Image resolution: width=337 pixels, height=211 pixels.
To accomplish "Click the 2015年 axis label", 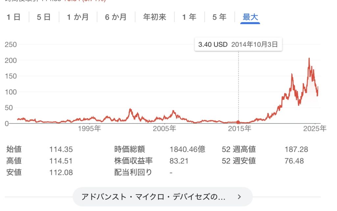I will [x=240, y=129].
